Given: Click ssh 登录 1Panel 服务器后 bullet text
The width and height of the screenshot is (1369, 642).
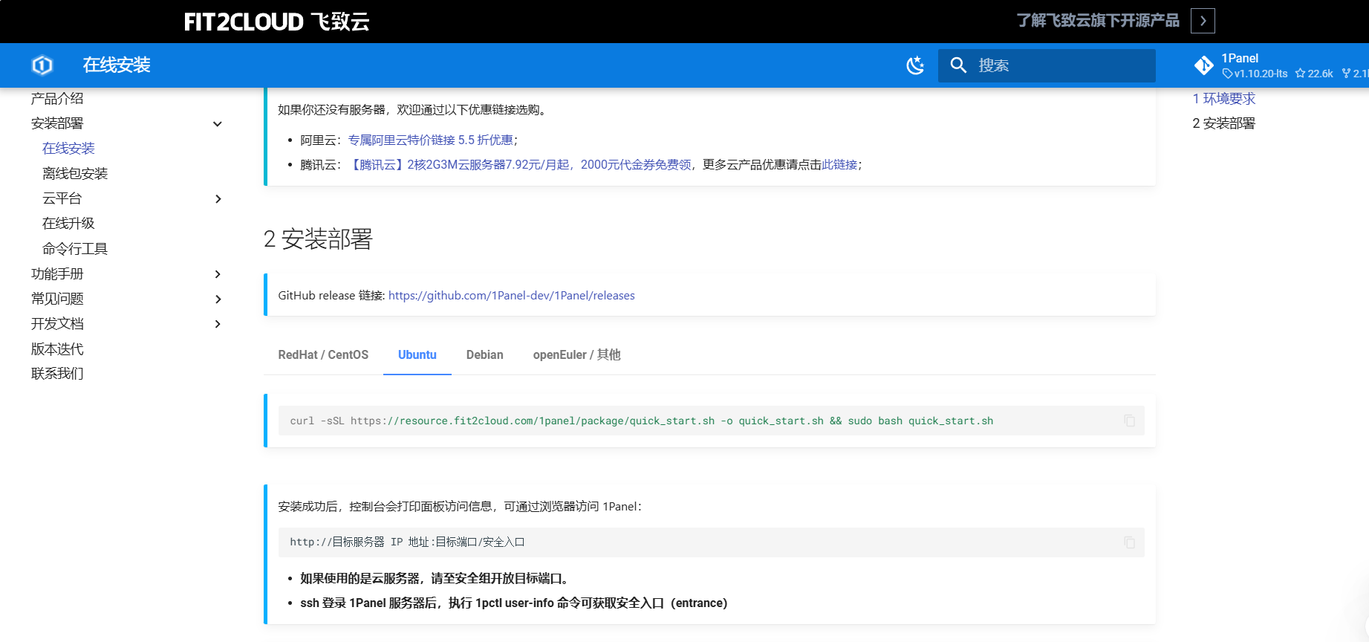Looking at the screenshot, I should [x=514, y=603].
